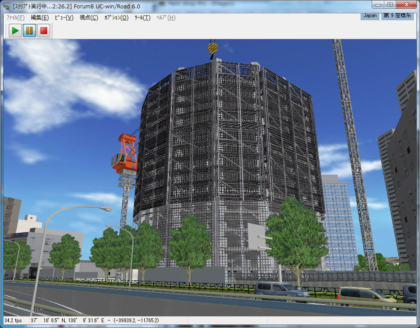This screenshot has height=328, width=420.
Task: Maximize the UC-win/Road window
Action: coord(390,5)
